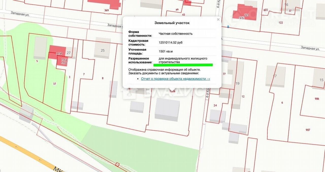Click land parcel labeled 987
The height and width of the screenshot is (172, 325).
(x=308, y=130)
